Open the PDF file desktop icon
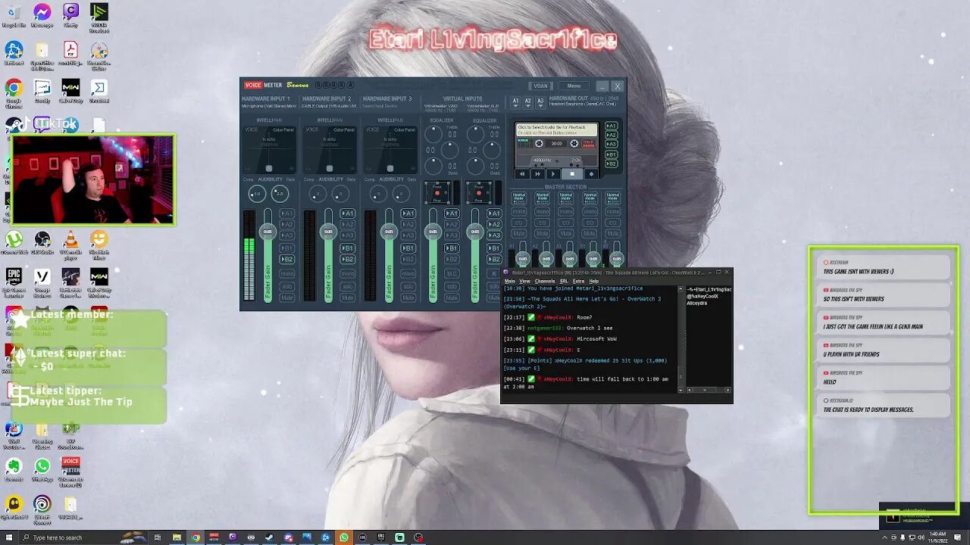This screenshot has width=970, height=545. click(x=70, y=53)
